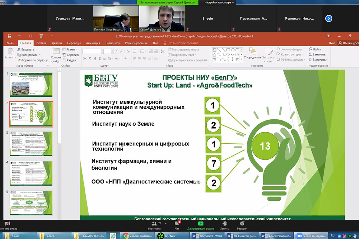Click the Общий доступ share button
The width and height of the screenshot is (359, 239).
[x=347, y=43]
